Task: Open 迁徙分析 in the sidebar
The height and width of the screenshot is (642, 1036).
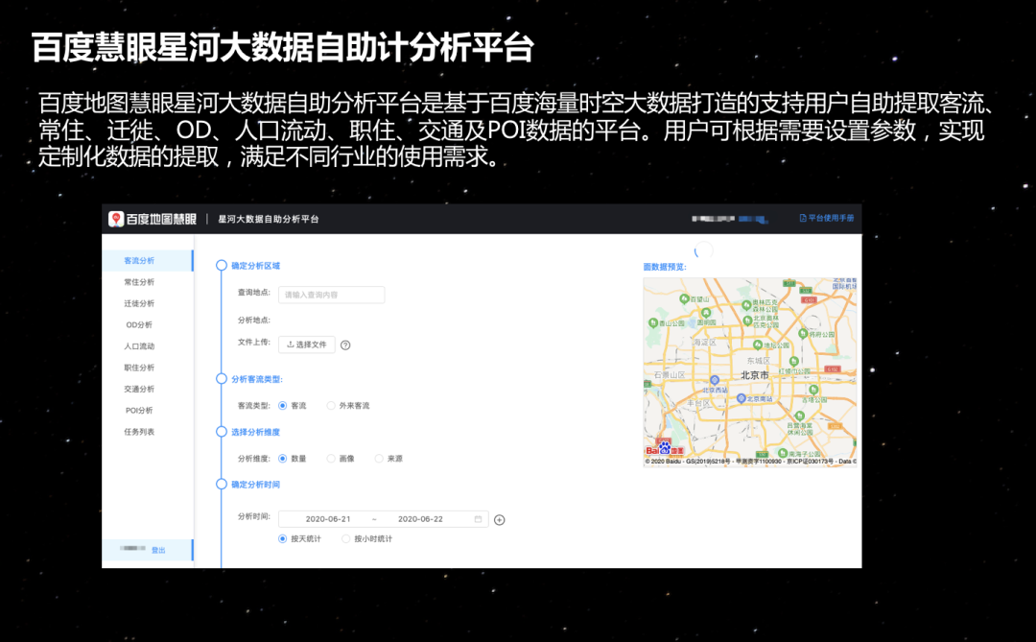Action: pos(139,303)
